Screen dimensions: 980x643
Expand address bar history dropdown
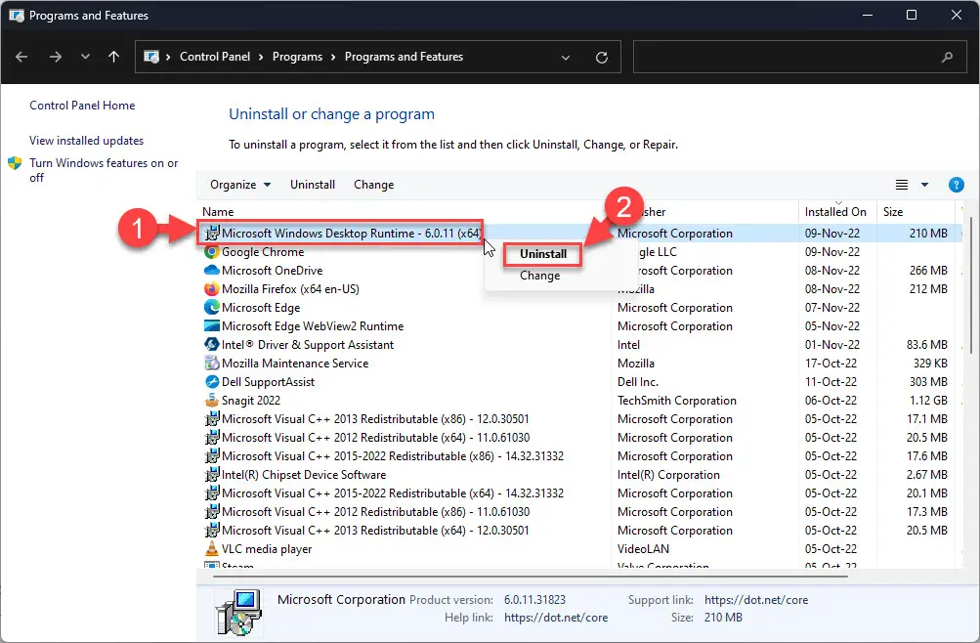[566, 58]
